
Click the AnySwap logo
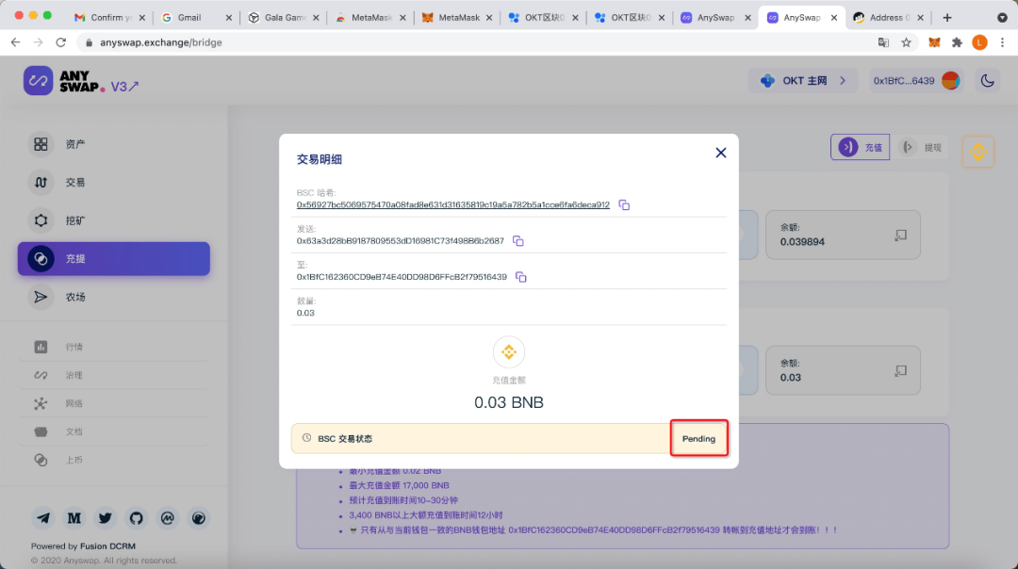pyautogui.click(x=64, y=81)
